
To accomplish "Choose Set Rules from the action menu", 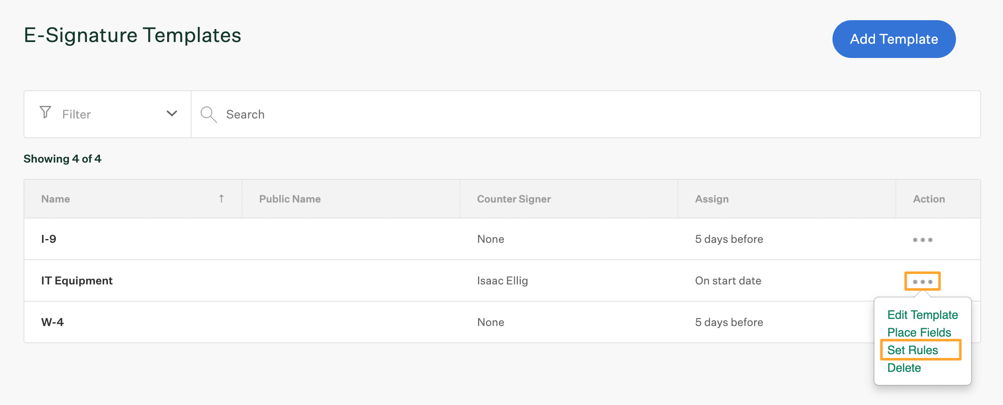I will coord(912,350).
